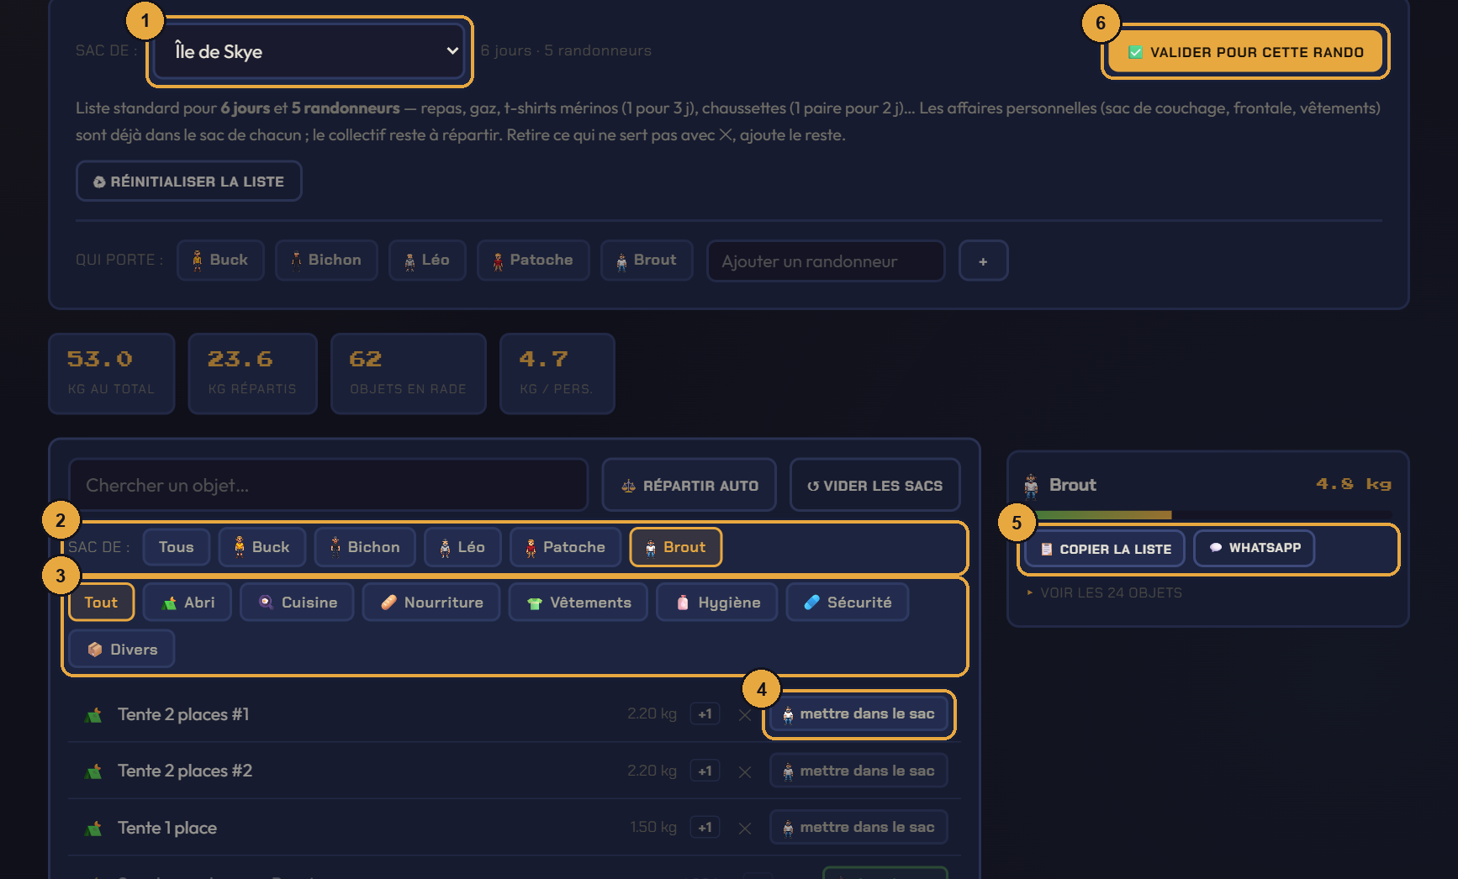
Task: Remove Tente 2 places #1 with X icon
Action: (x=744, y=715)
